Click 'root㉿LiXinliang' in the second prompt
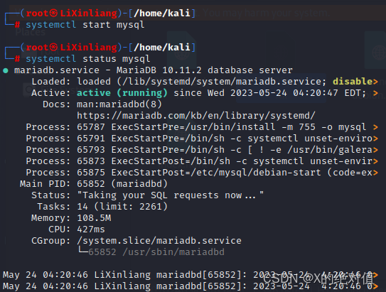386x292 pixels. click(x=71, y=47)
